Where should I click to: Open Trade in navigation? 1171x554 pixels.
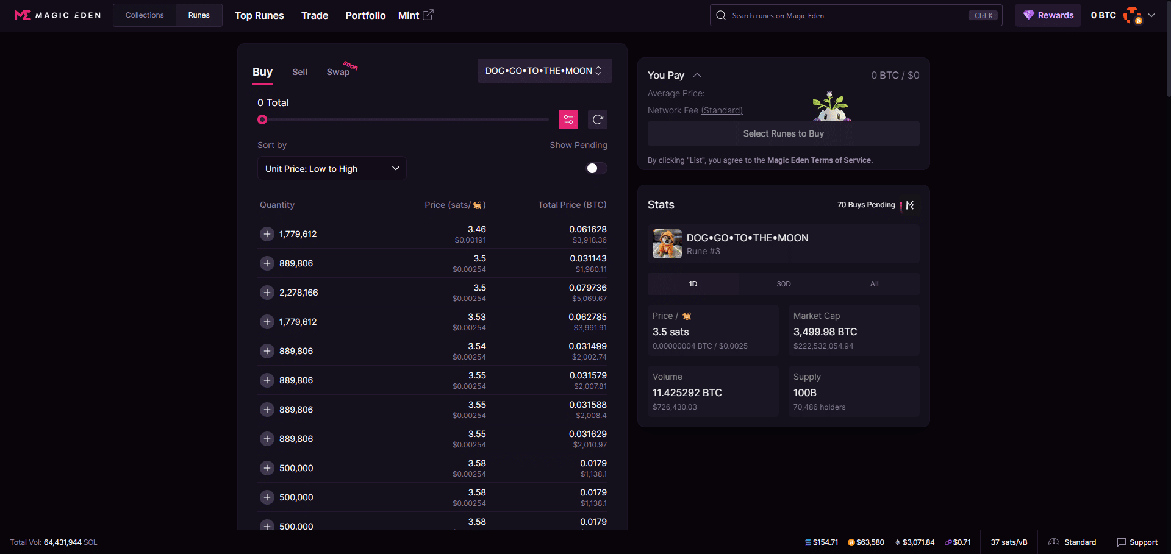(x=315, y=15)
